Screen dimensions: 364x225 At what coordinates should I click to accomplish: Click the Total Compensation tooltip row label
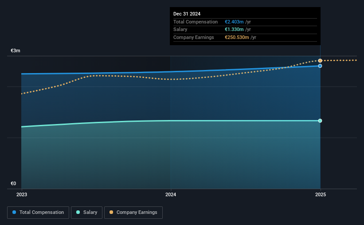(196, 22)
